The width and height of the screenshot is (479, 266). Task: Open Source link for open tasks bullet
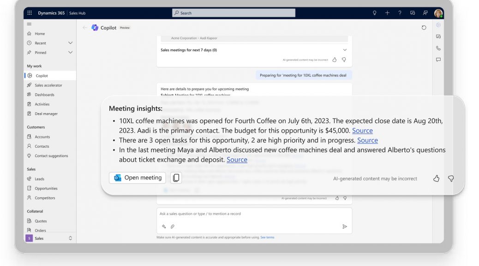pyautogui.click(x=367, y=140)
